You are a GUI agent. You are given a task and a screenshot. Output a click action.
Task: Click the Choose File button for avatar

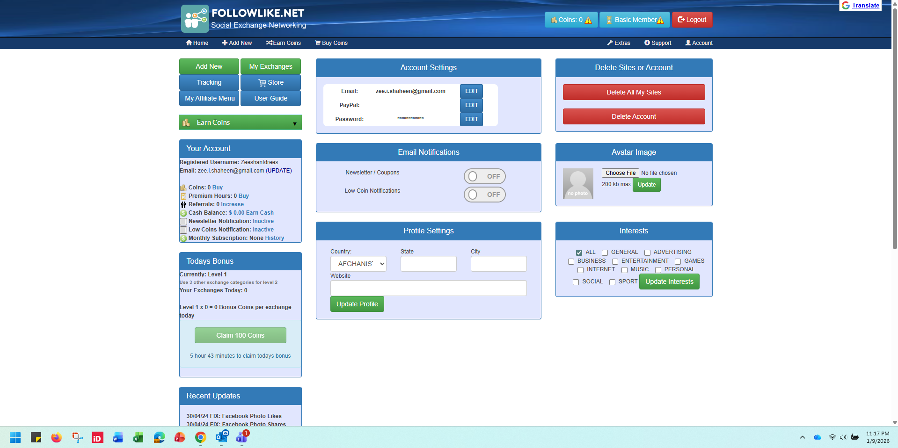point(621,173)
